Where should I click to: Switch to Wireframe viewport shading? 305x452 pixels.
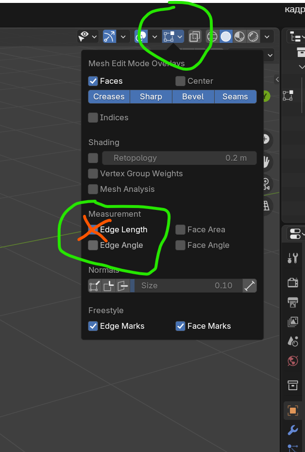click(212, 37)
